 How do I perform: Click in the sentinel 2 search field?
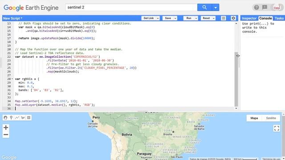(x=131, y=8)
